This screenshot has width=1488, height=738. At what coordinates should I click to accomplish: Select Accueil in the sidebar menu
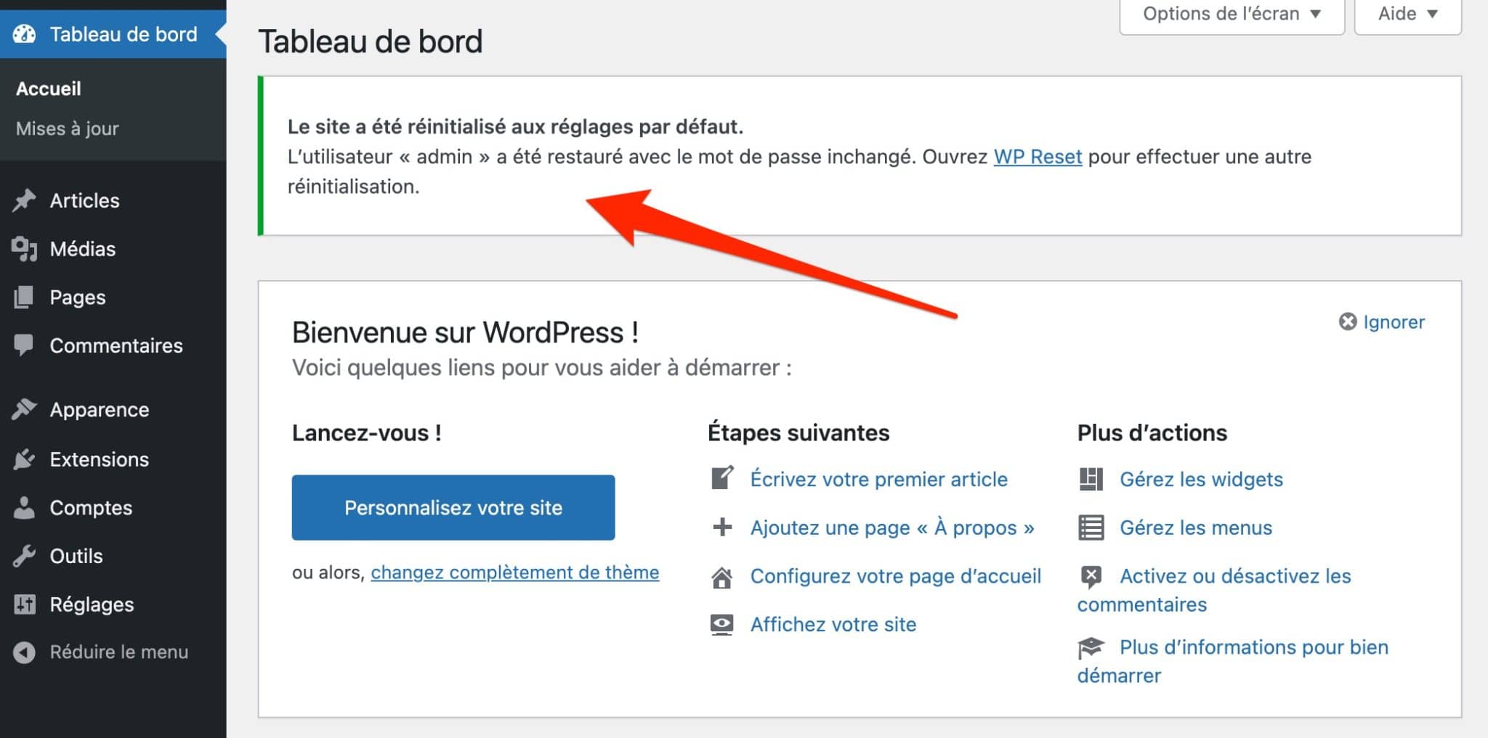(x=48, y=88)
